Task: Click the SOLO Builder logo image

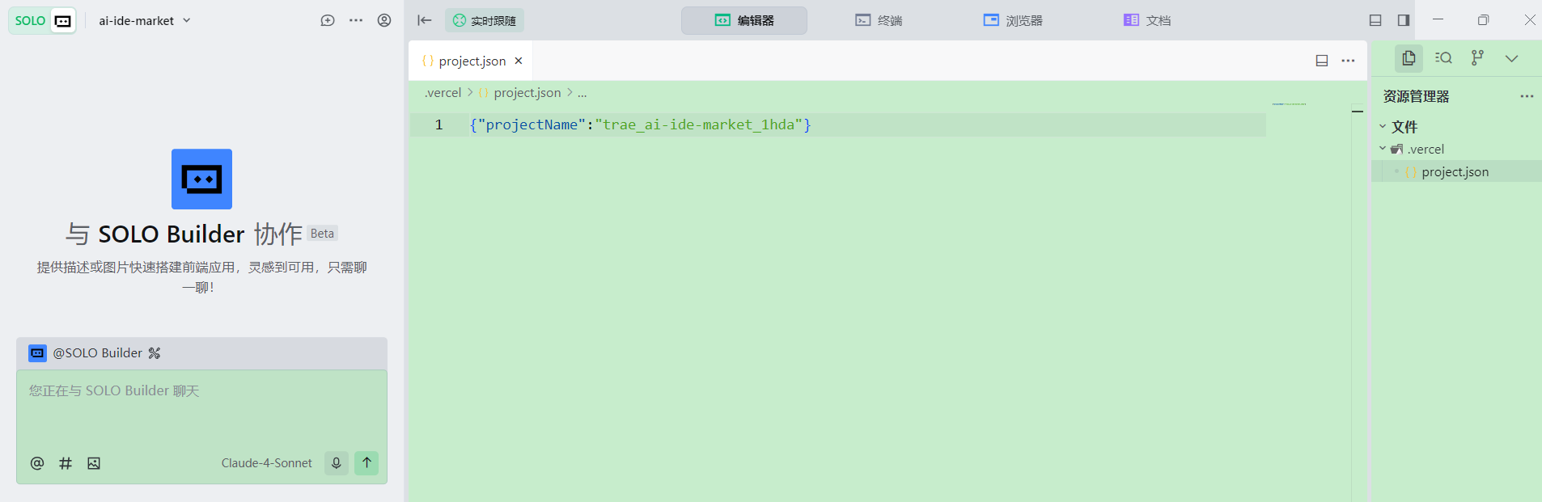Action: click(x=201, y=179)
